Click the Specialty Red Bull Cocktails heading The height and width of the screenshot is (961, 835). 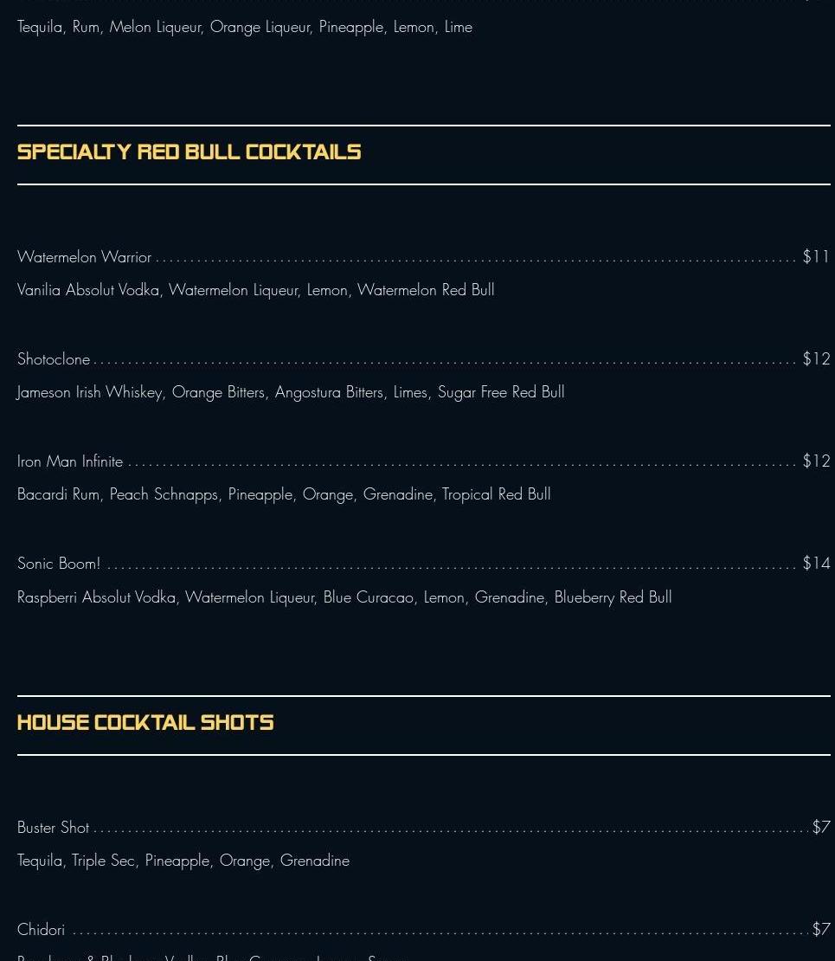[x=189, y=152]
